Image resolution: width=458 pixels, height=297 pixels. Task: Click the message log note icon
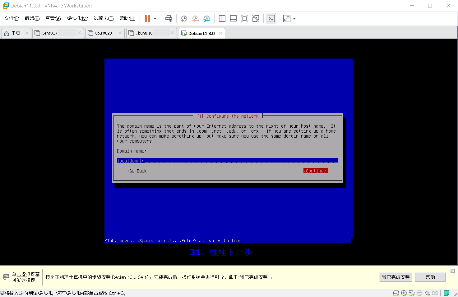[446, 293]
